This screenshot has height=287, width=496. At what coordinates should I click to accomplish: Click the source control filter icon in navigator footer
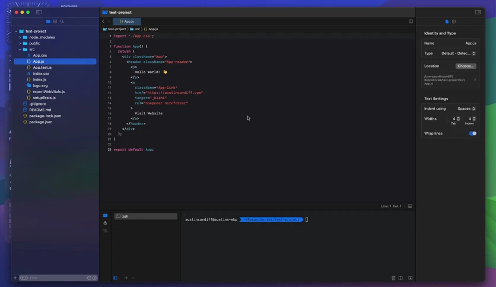click(x=94, y=278)
